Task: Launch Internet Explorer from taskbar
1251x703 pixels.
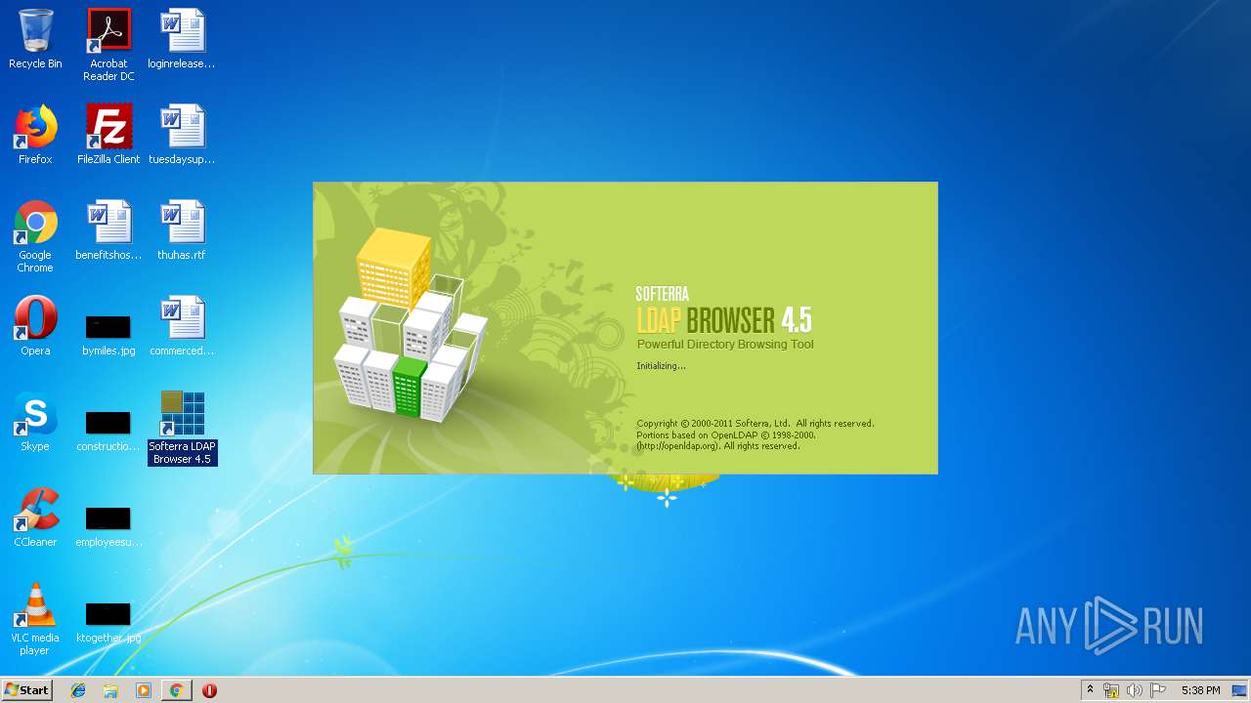Action: click(78, 690)
